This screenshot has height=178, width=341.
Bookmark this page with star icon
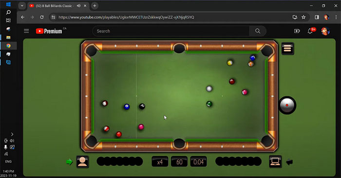pos(303,17)
